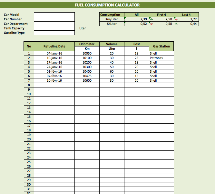Select the 'Last 4' column header
Viewport: 215px width, 194px height.
186,15
